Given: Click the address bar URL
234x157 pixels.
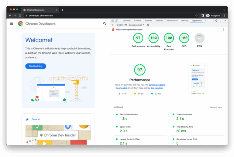Looking at the screenshot, I should [41, 16].
